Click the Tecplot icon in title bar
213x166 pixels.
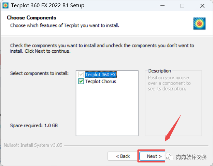[x=5, y=5]
